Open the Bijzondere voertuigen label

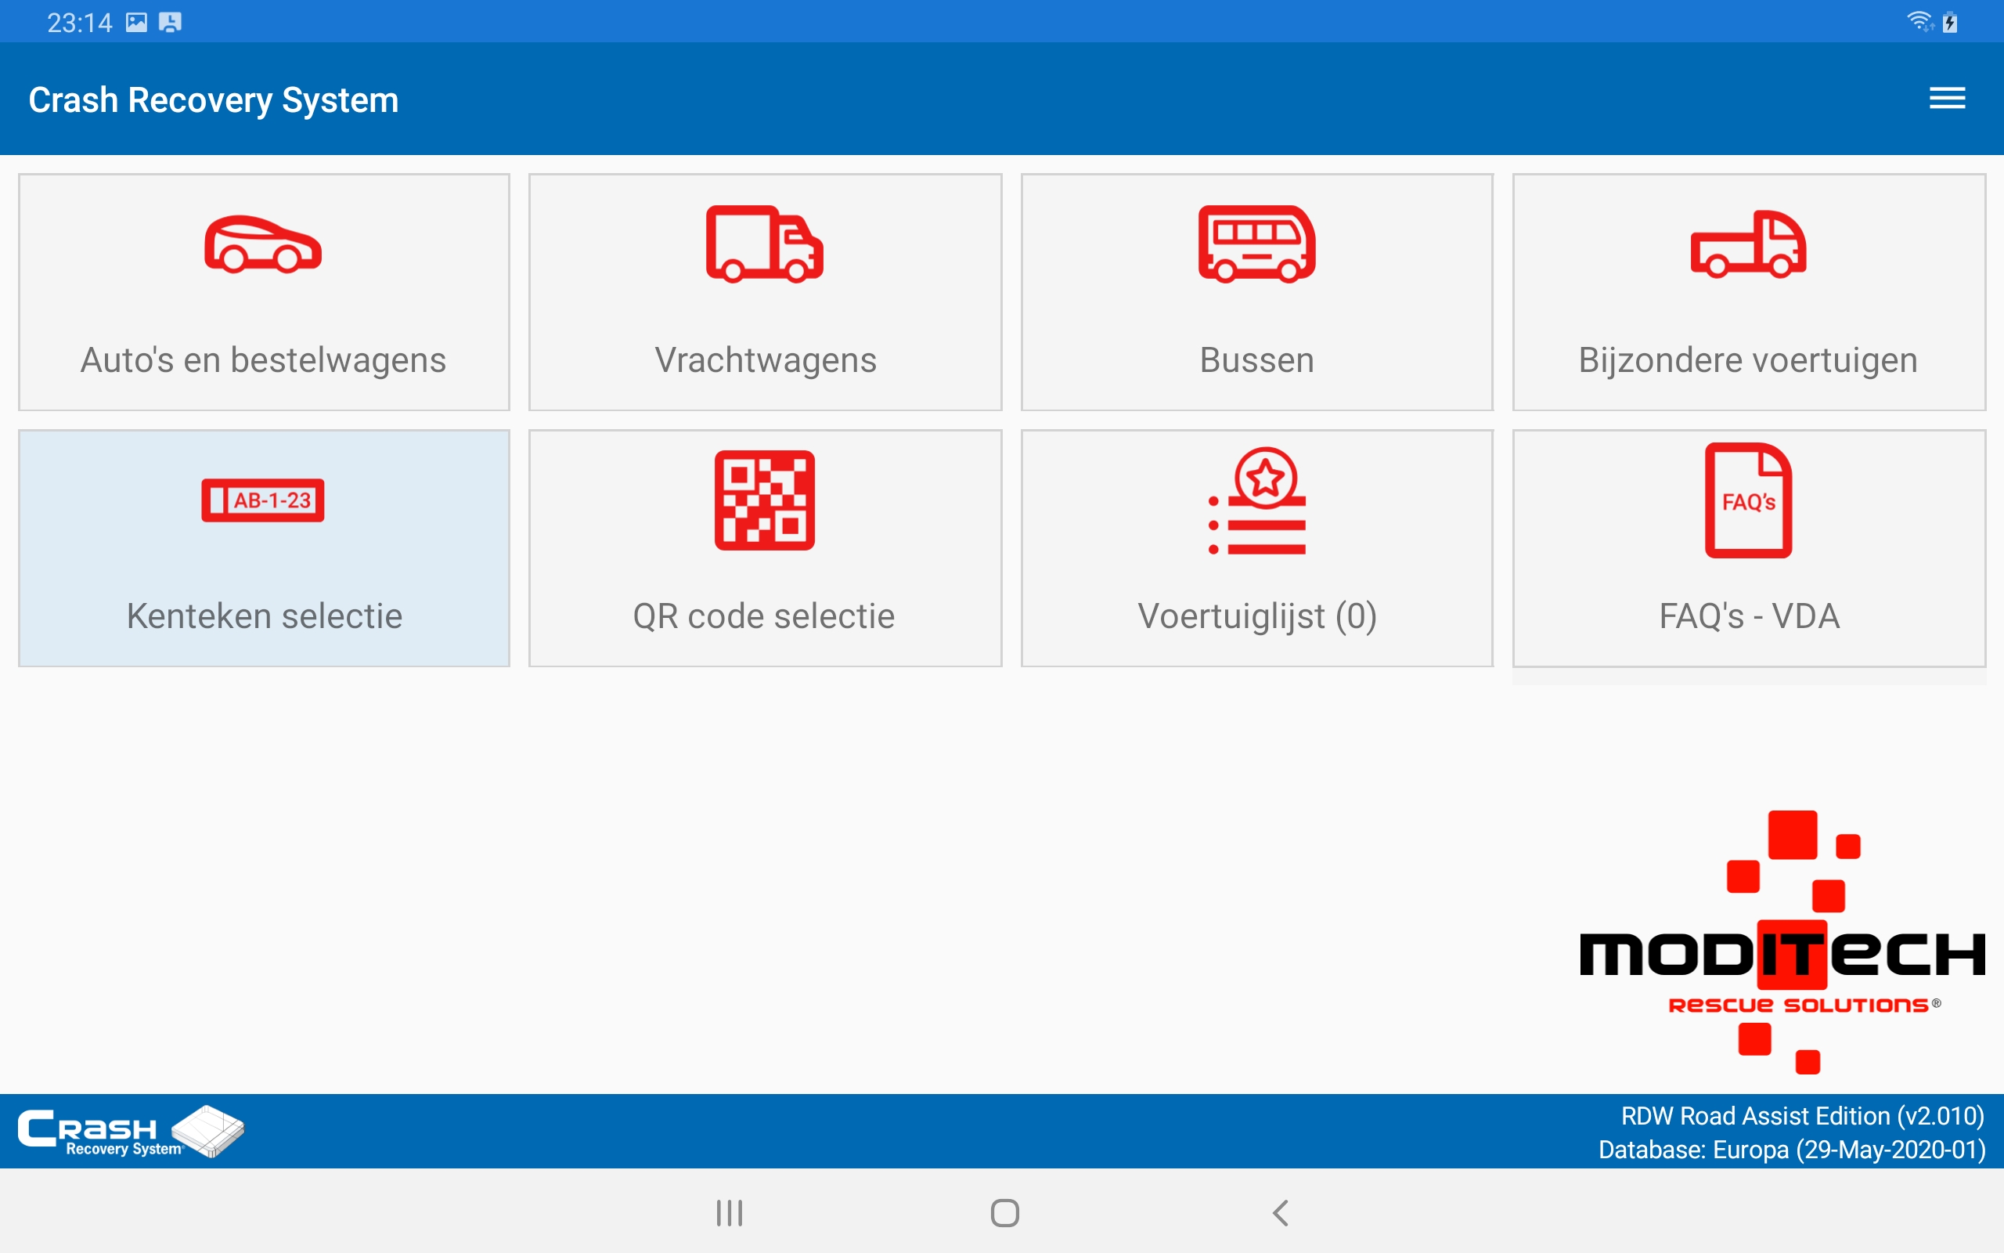1748,360
